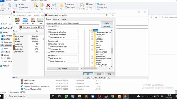The image size is (177, 99).
Task: Click the Properties icon in Explorer ribbon
Action: click(x=82, y=5)
